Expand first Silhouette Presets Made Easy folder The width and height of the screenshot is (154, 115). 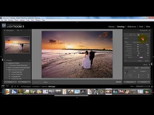coord(7,65)
